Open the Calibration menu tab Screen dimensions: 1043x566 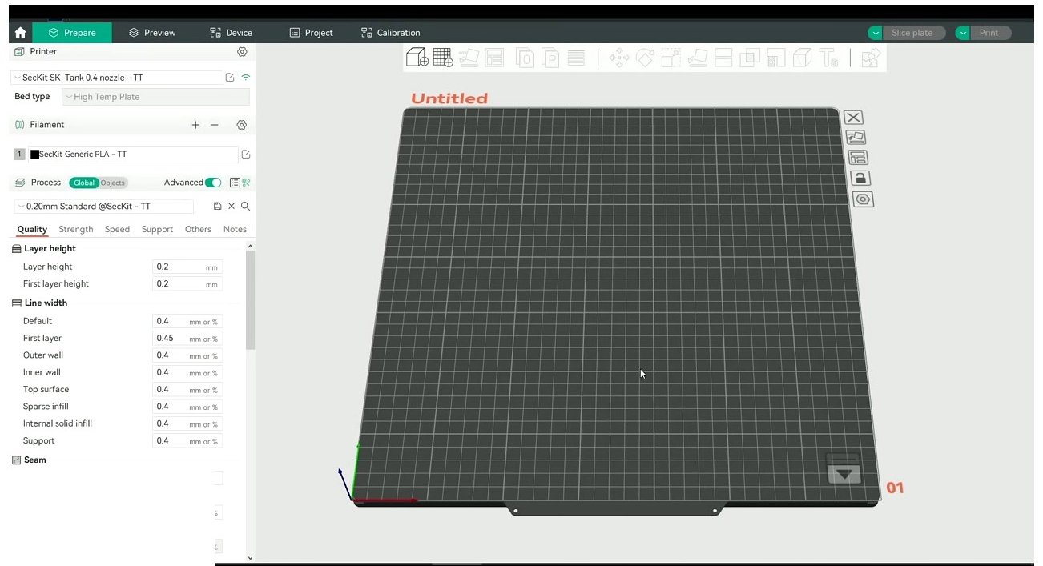[391, 33]
